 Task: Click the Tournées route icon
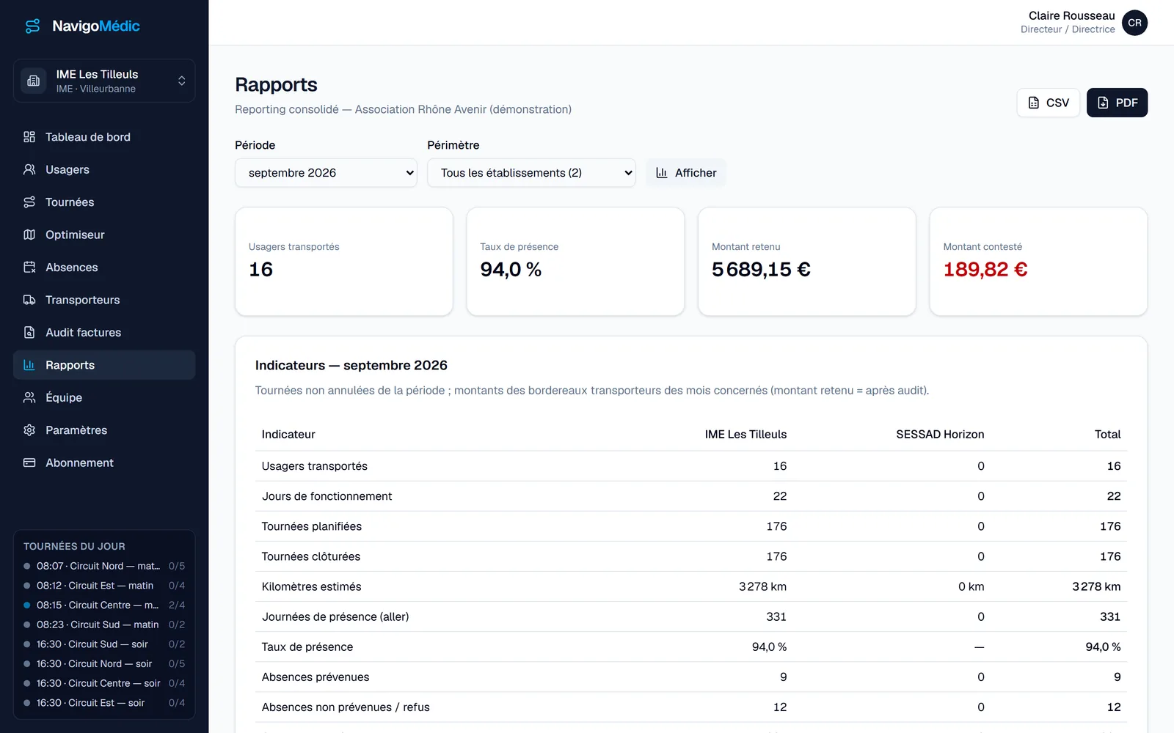coord(29,202)
